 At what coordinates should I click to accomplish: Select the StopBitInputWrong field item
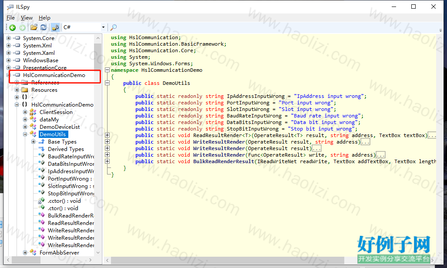[x=71, y=194]
